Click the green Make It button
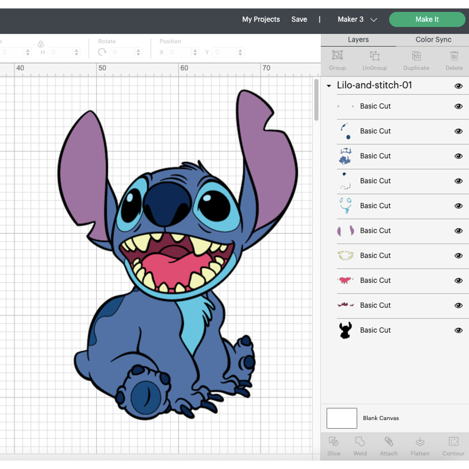This screenshot has height=469, width=469. point(427,19)
